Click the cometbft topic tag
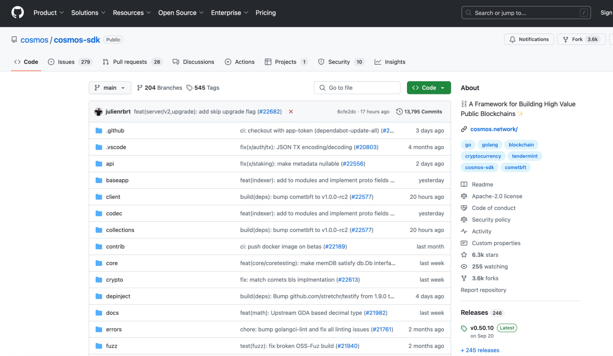This screenshot has width=613, height=356. 515,167
